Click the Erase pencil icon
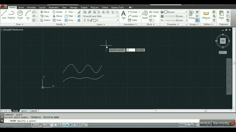 (x=79, y=12)
